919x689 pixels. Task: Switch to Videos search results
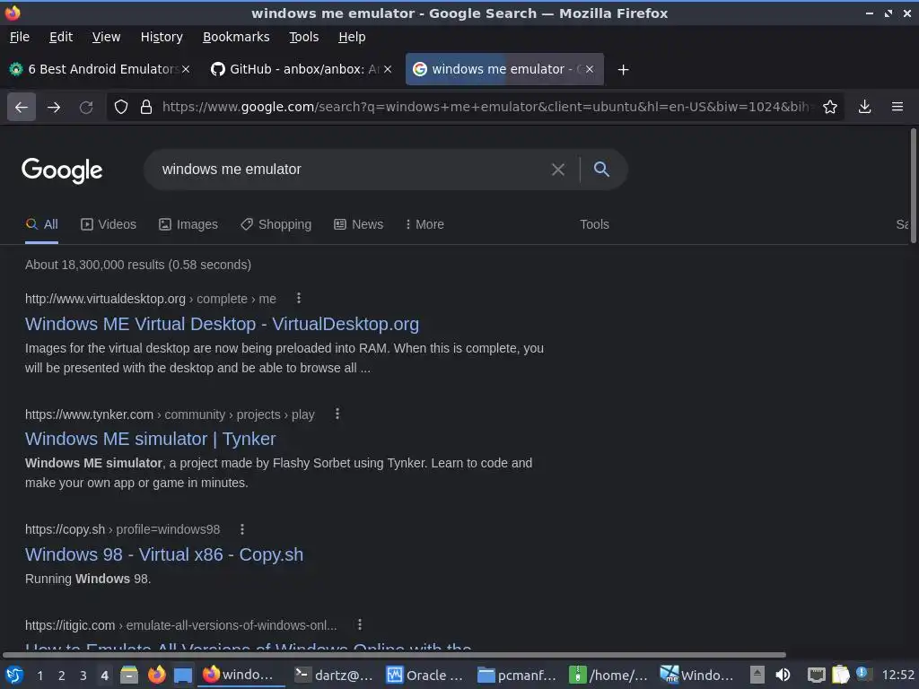pos(109,224)
